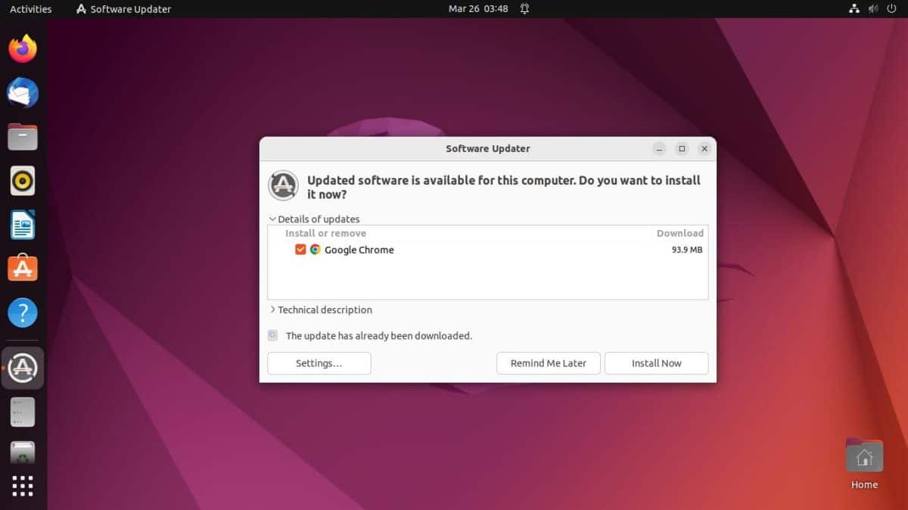Launch Thunderbird mail client
Screen dimensions: 908x510
click(23, 93)
